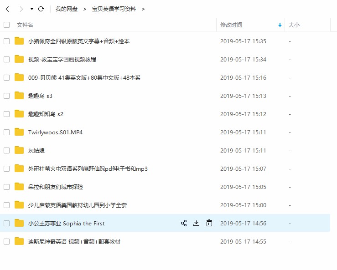337x270 pixels.
Task: Select the date 2019-05-17 14:56
Action: click(244, 224)
